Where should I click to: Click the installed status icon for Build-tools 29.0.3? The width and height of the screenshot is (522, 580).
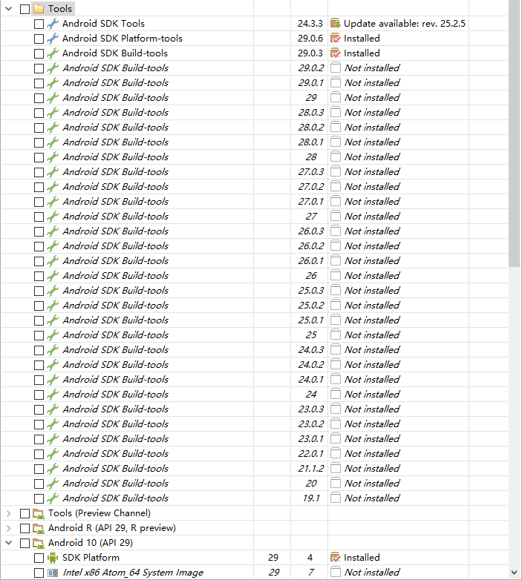pos(336,53)
